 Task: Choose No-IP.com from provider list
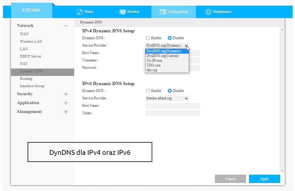154,61
